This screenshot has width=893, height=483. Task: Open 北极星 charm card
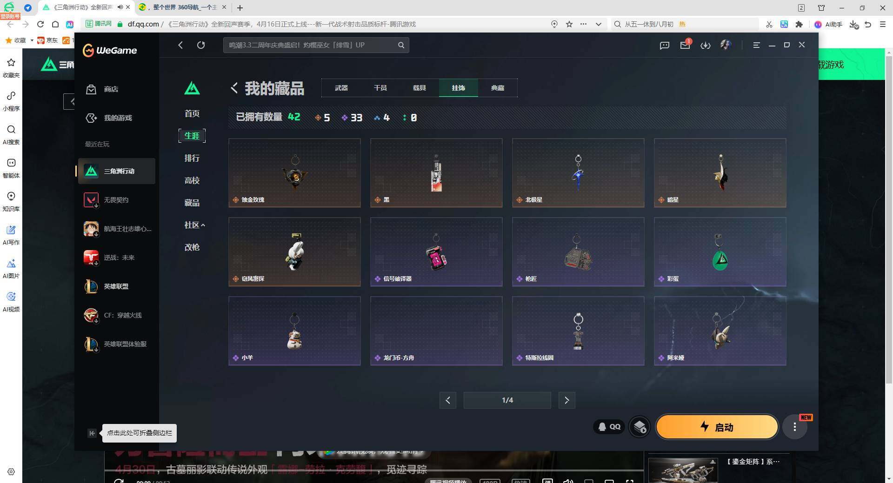pos(578,173)
